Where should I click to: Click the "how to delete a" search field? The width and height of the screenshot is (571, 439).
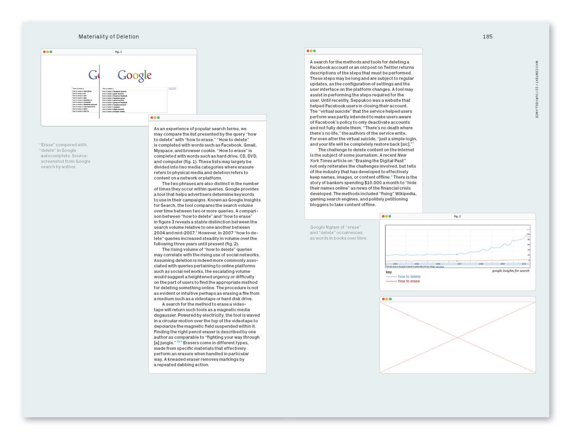click(x=134, y=89)
